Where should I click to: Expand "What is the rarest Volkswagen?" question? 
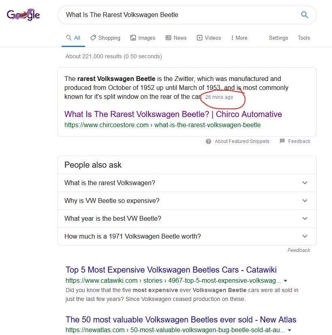point(305,183)
